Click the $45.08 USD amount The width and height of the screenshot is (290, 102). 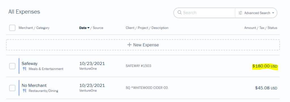(266, 88)
